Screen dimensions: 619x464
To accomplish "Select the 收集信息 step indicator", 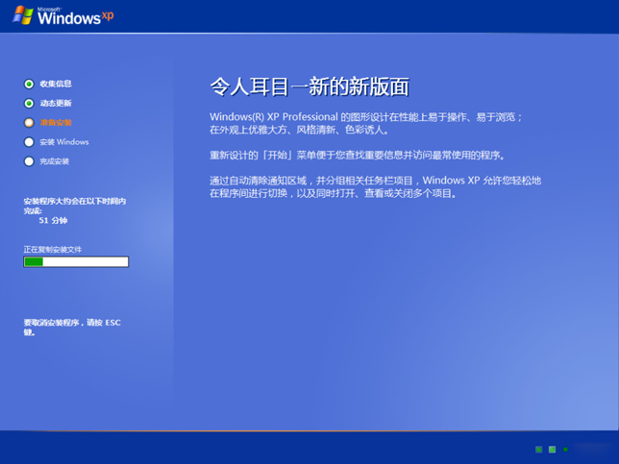I will [x=29, y=84].
